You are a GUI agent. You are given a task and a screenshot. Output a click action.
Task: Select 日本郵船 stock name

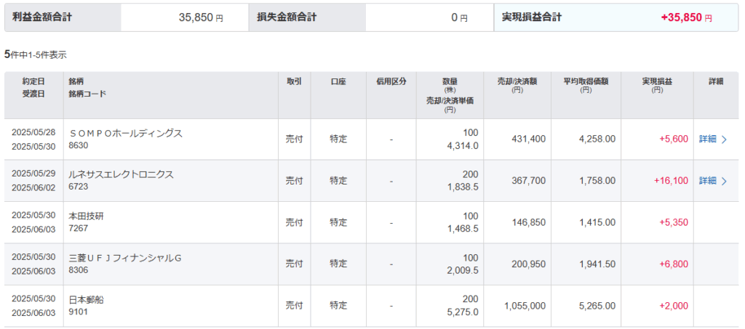click(x=86, y=299)
